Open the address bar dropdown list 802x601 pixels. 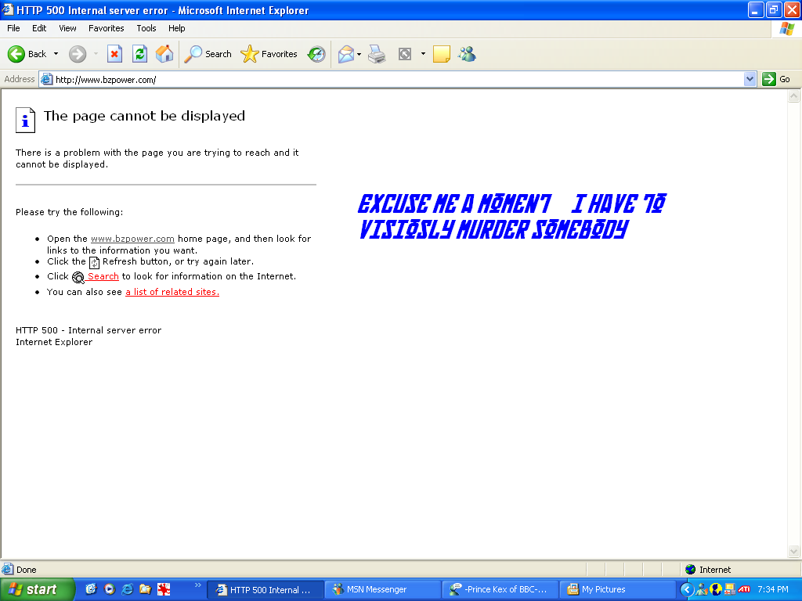750,79
